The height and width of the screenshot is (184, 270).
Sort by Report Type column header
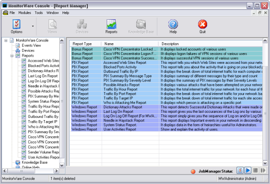85,44
